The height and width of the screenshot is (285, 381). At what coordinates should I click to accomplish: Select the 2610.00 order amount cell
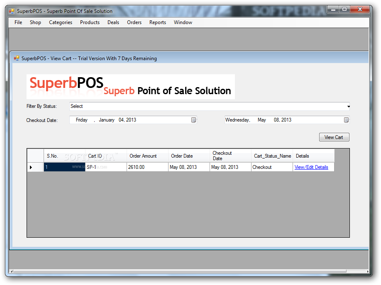click(147, 167)
